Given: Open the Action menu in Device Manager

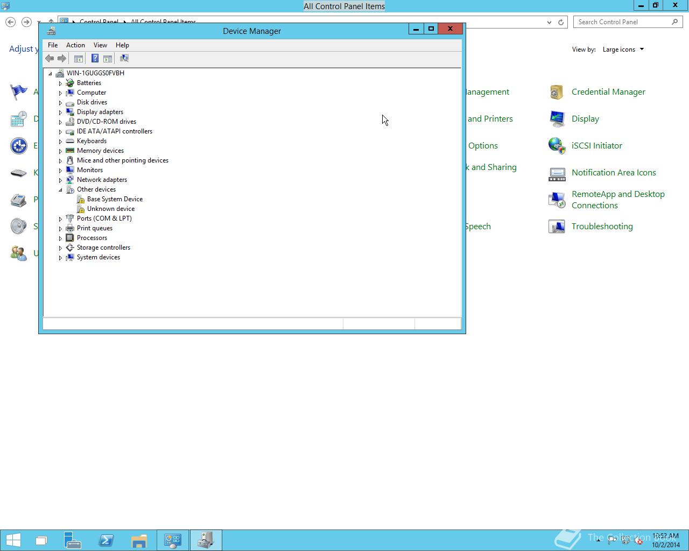Looking at the screenshot, I should pos(75,45).
